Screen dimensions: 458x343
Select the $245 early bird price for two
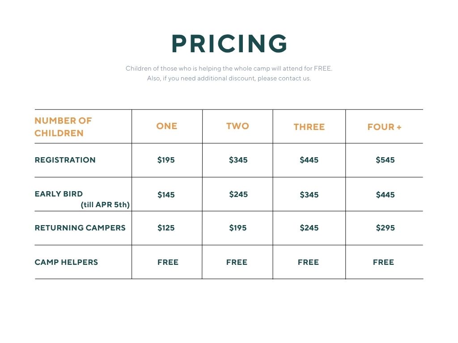238,194
